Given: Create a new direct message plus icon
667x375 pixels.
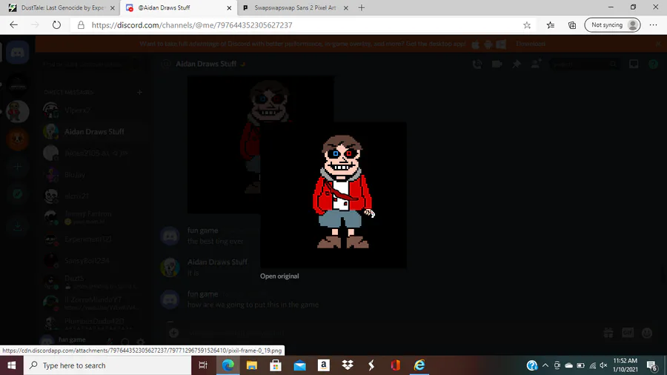Looking at the screenshot, I should [x=139, y=92].
